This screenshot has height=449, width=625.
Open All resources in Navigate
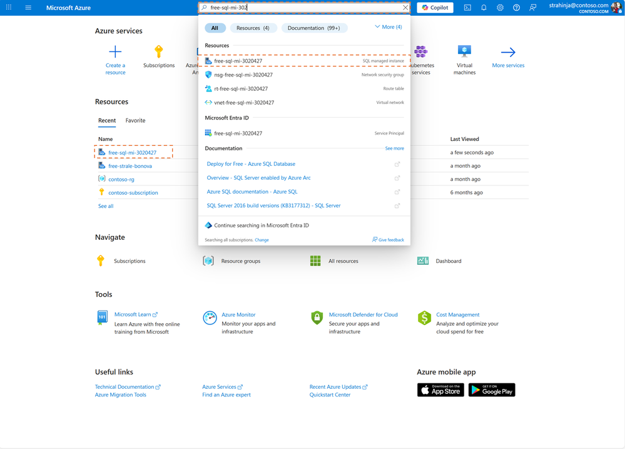coord(343,261)
